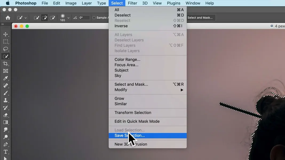Open the Plugins menu
285x160 pixels.
[x=173, y=3]
